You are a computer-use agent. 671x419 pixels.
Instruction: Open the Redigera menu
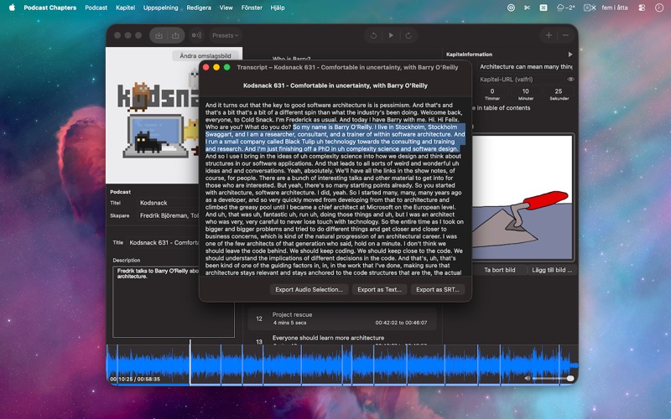pos(199,8)
